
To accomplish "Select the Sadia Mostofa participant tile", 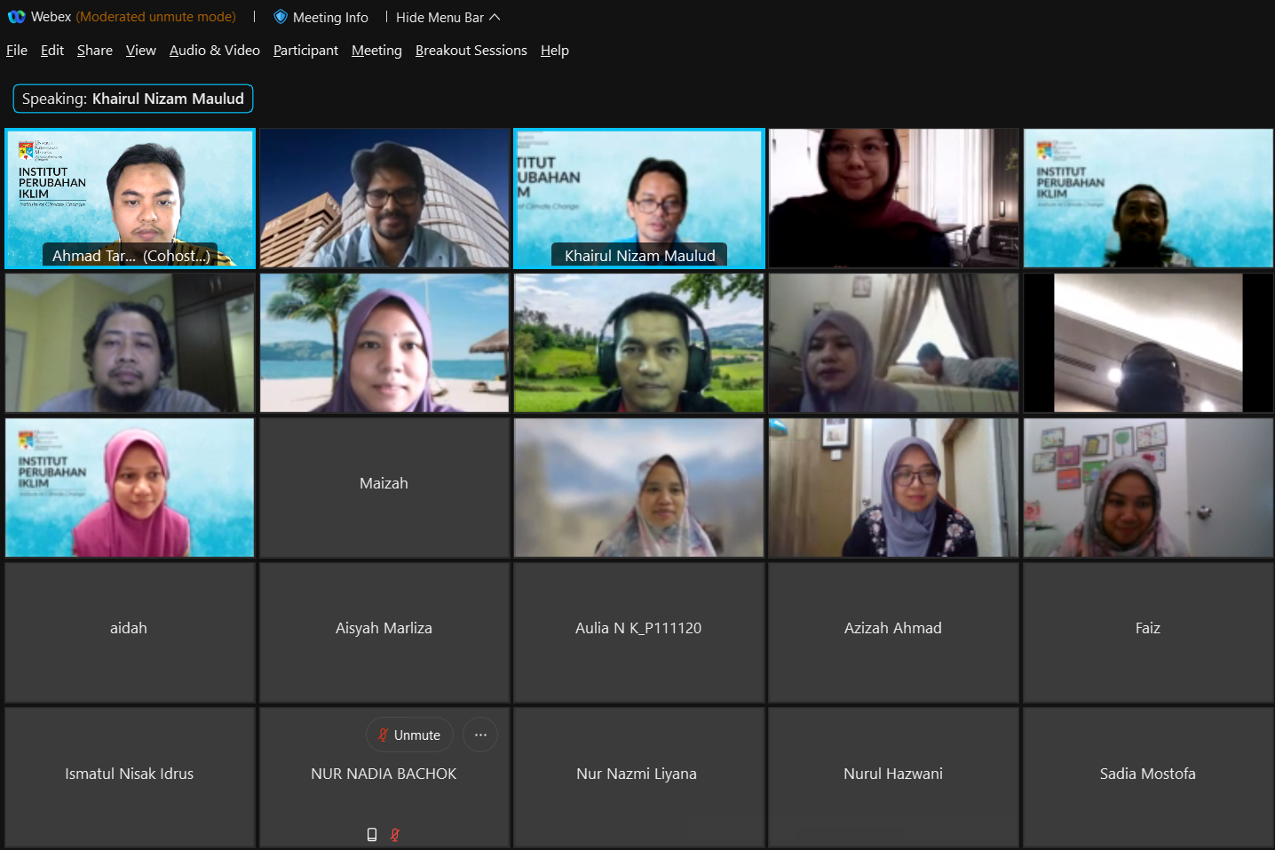I will [x=1147, y=777].
